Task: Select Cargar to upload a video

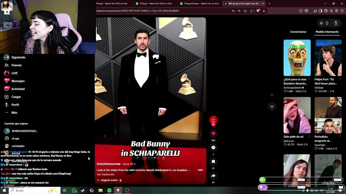Action: tap(13, 97)
